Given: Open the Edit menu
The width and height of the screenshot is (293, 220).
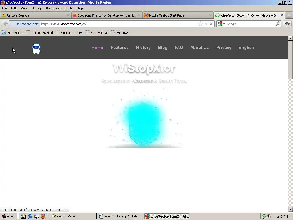Looking at the screenshot, I should point(14,8).
